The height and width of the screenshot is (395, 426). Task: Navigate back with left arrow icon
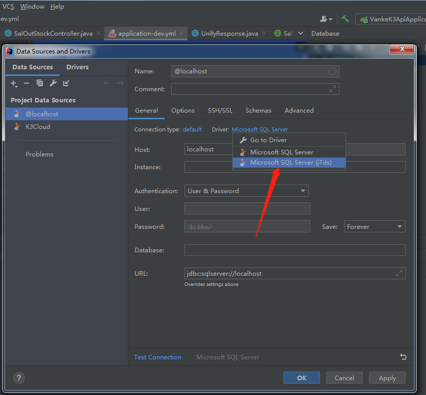(107, 83)
